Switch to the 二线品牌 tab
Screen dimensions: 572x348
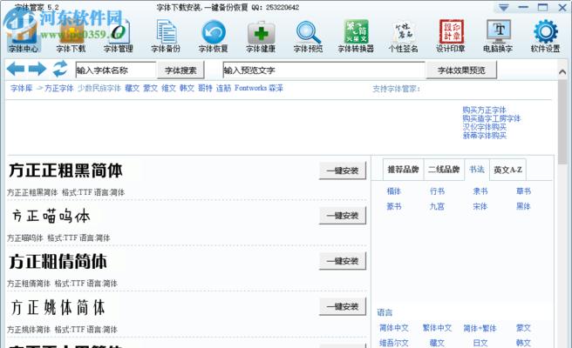(444, 170)
